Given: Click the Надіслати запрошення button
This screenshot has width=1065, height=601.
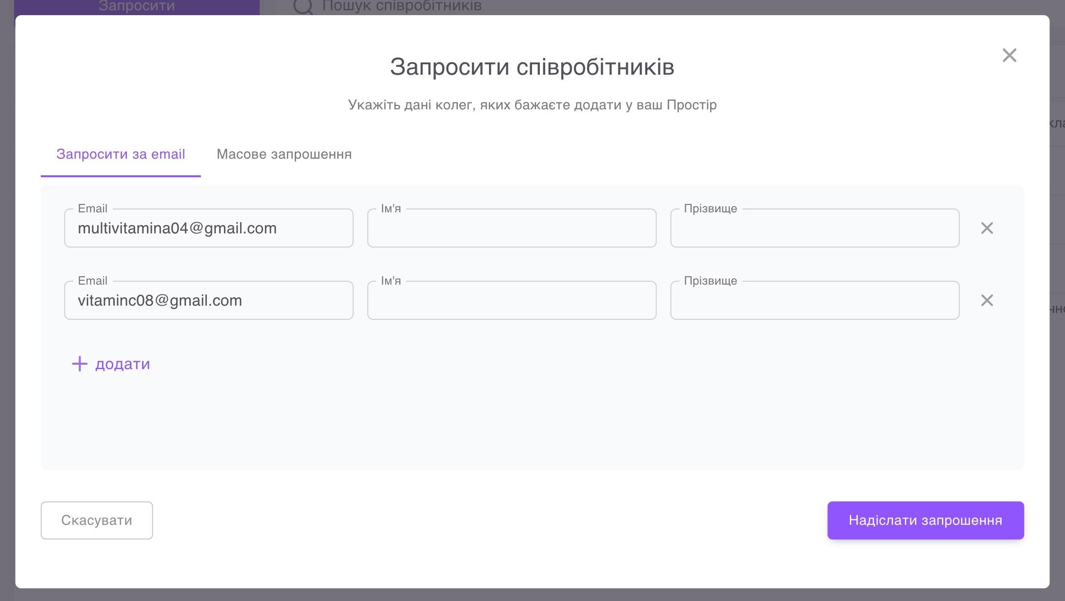Looking at the screenshot, I should point(925,520).
